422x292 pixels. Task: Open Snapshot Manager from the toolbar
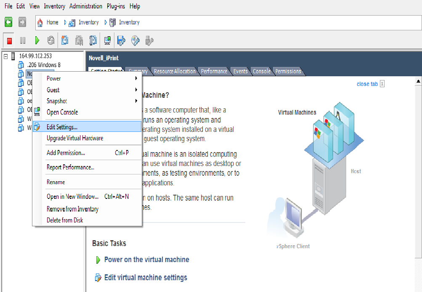(x=93, y=40)
